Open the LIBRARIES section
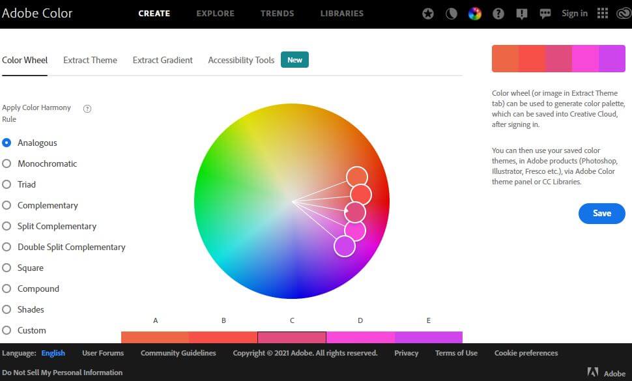The width and height of the screenshot is (632, 381). [x=342, y=13]
